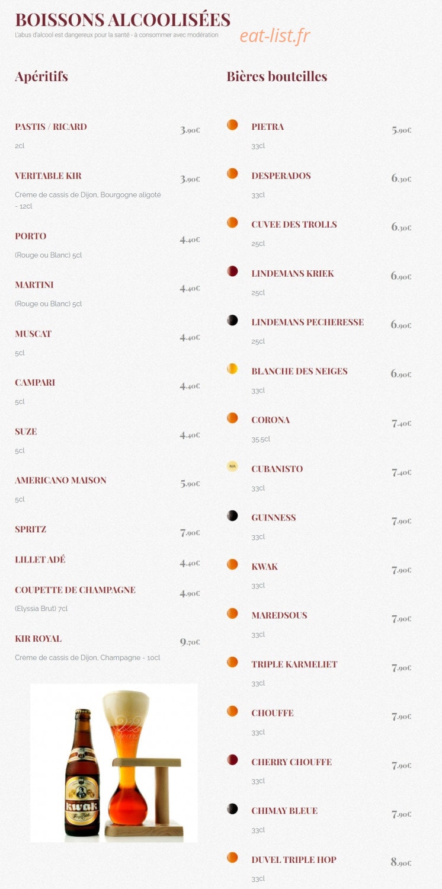Select the black dot next to GUINNESS
Viewport: 442px width, 889px height.
pyautogui.click(x=232, y=516)
